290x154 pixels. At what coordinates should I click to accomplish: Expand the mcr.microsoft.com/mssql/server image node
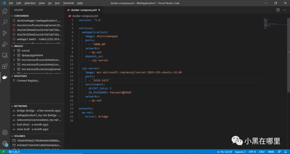tap(14, 69)
